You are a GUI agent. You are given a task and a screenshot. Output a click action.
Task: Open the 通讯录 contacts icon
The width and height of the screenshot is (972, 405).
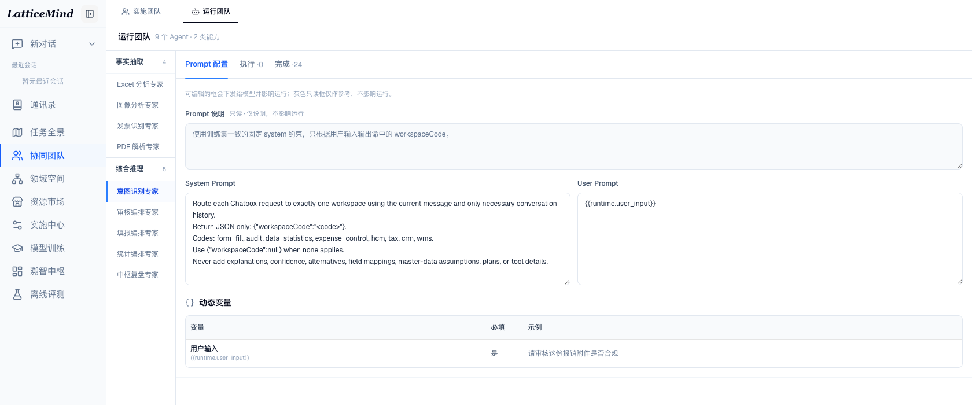(x=17, y=105)
